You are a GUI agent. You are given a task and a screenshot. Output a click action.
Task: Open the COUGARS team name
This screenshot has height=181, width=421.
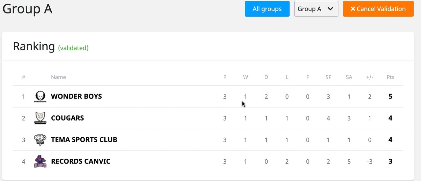(x=67, y=118)
